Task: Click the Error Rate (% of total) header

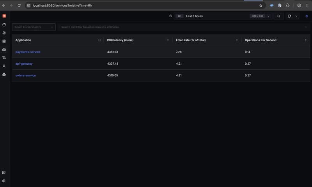Action: coord(191,40)
